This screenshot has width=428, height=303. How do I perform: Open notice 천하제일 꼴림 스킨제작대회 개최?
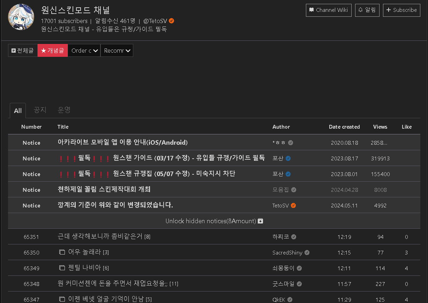click(104, 189)
